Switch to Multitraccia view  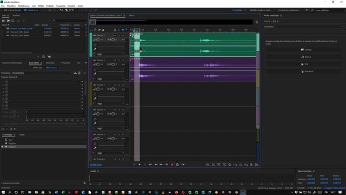(31, 10)
